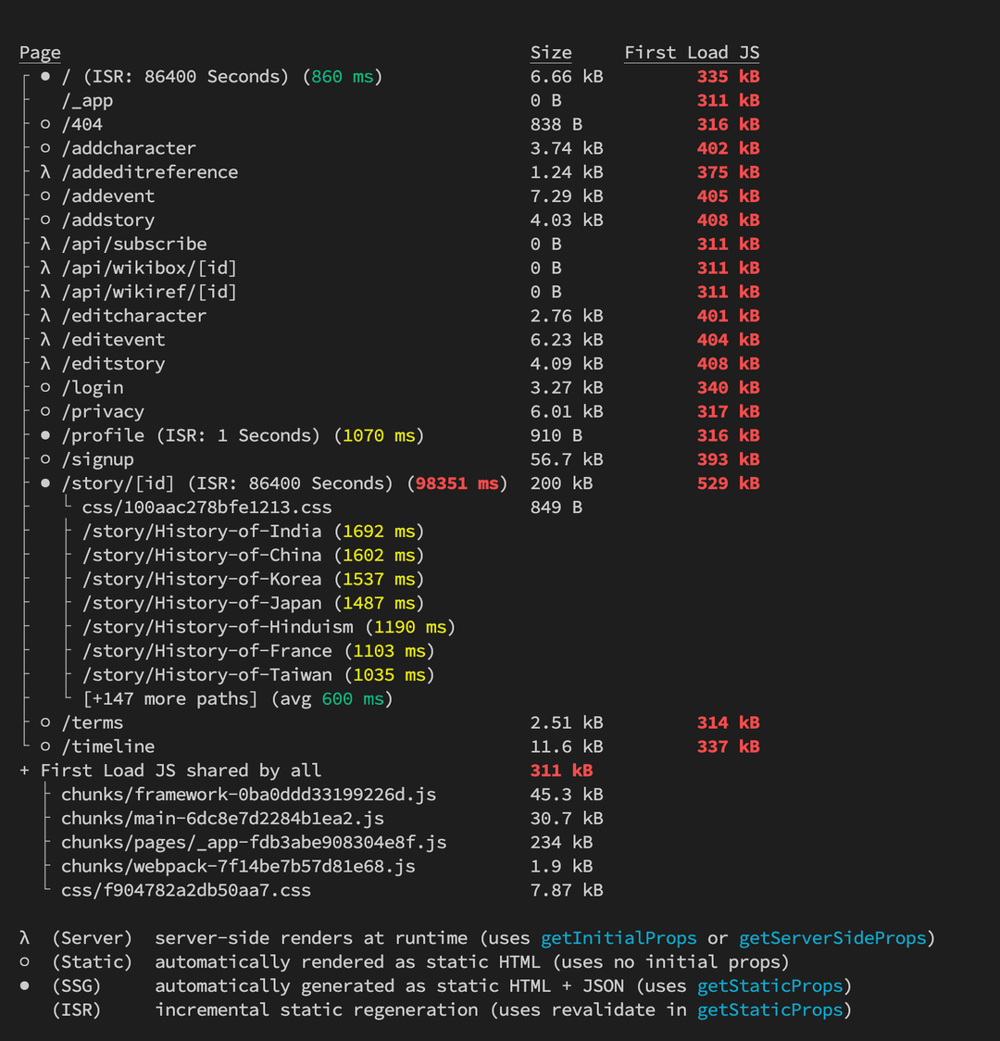Click the (Server) legend label
This screenshot has height=1041, width=1000.
(93, 937)
